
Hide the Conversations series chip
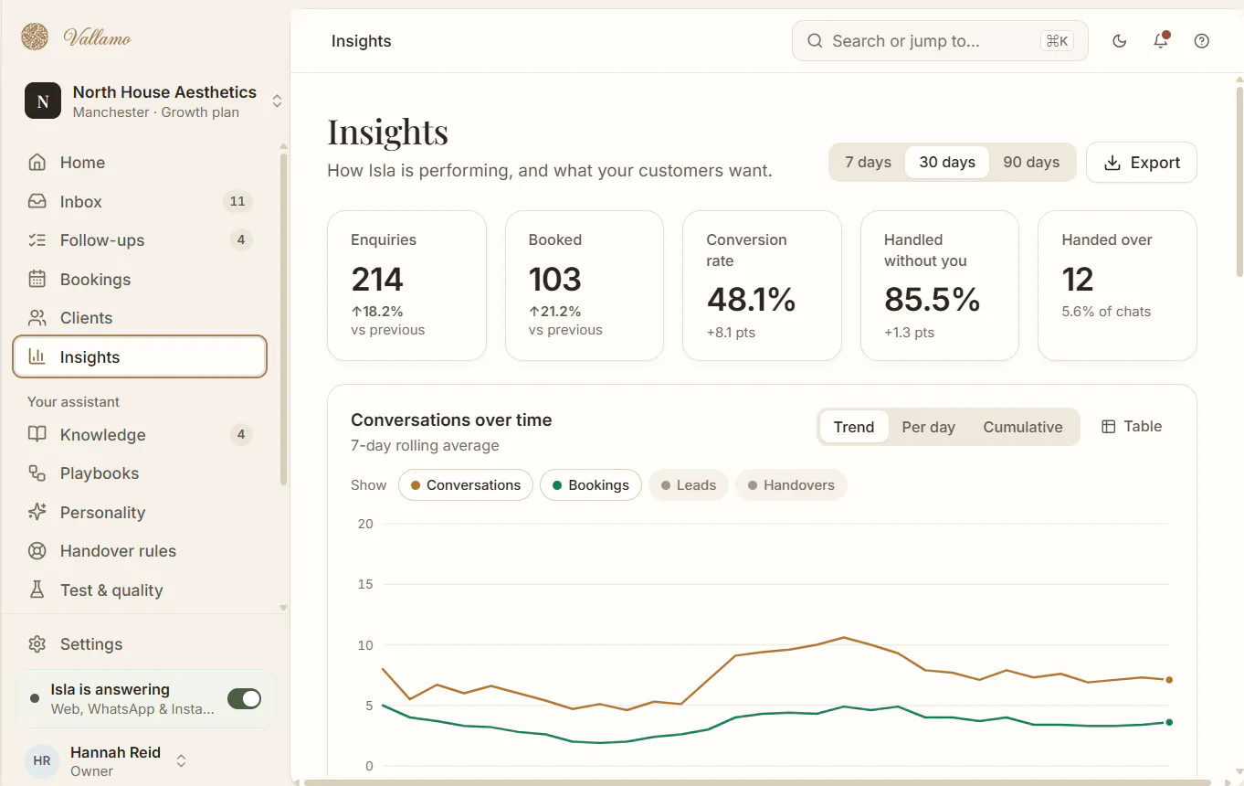pos(466,485)
